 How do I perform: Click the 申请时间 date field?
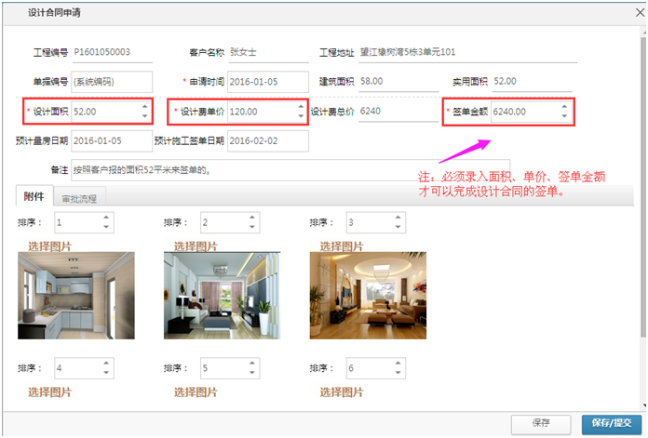click(x=267, y=82)
